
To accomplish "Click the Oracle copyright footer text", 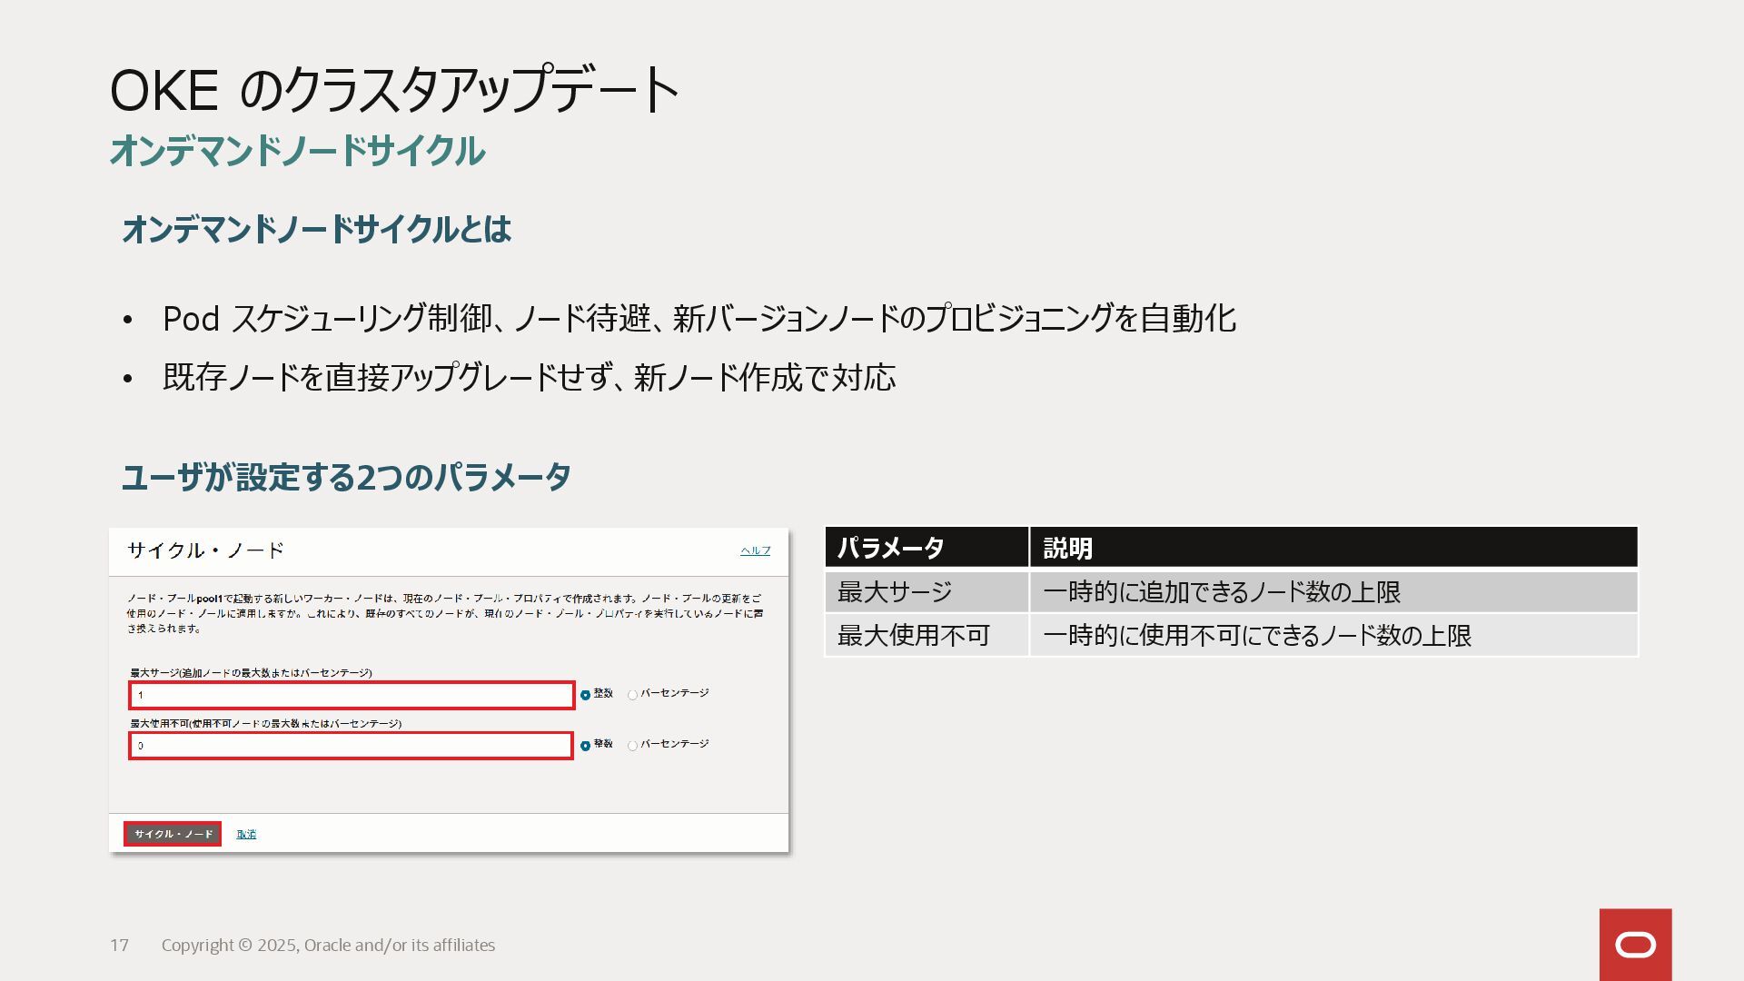I will [x=328, y=946].
